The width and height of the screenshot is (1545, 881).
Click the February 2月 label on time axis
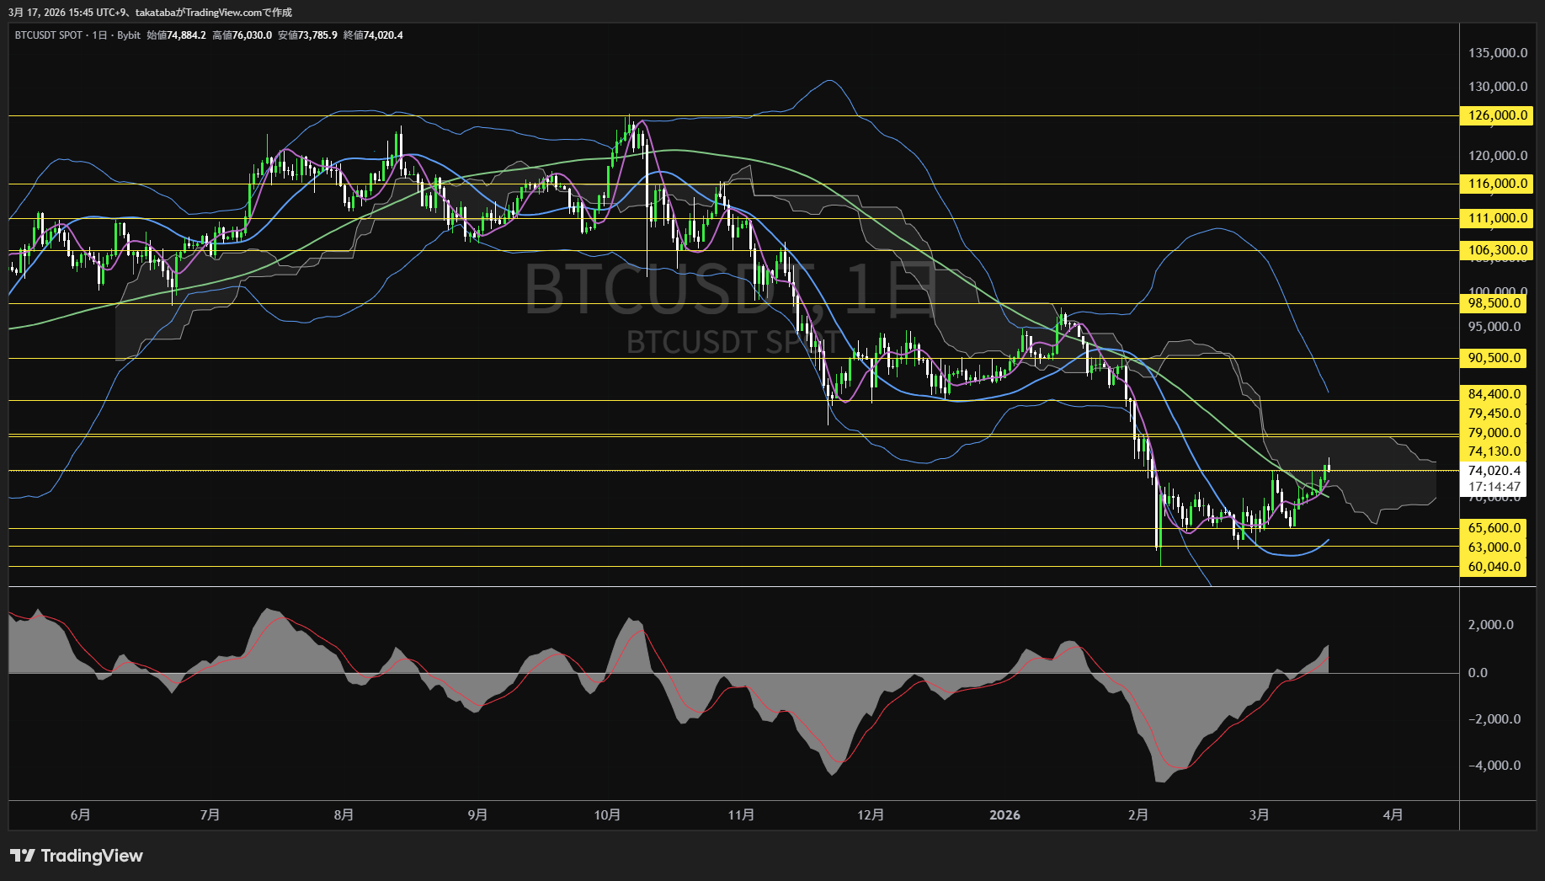click(1138, 814)
